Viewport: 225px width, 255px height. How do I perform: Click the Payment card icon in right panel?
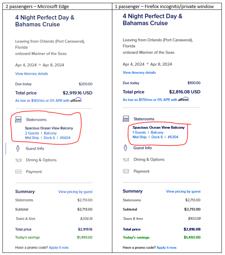click(x=126, y=171)
